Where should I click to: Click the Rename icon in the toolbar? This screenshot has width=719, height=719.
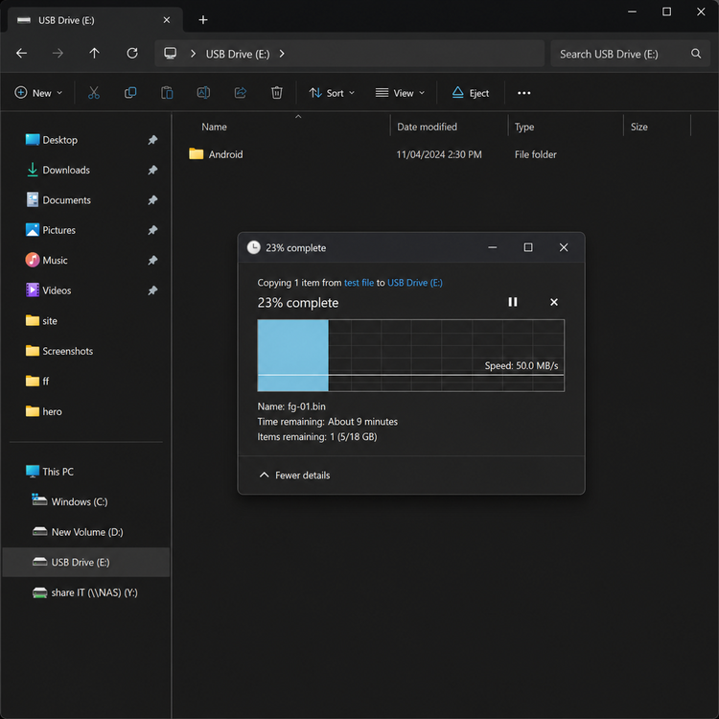[203, 93]
